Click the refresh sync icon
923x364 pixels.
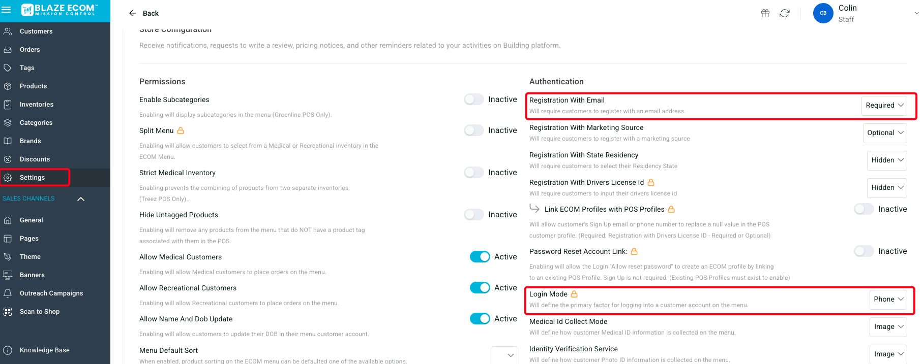785,13
